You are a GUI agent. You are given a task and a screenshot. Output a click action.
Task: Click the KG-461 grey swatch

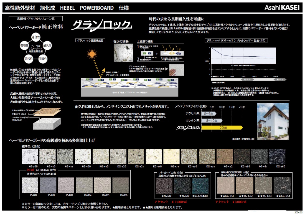click(x=260, y=157)
